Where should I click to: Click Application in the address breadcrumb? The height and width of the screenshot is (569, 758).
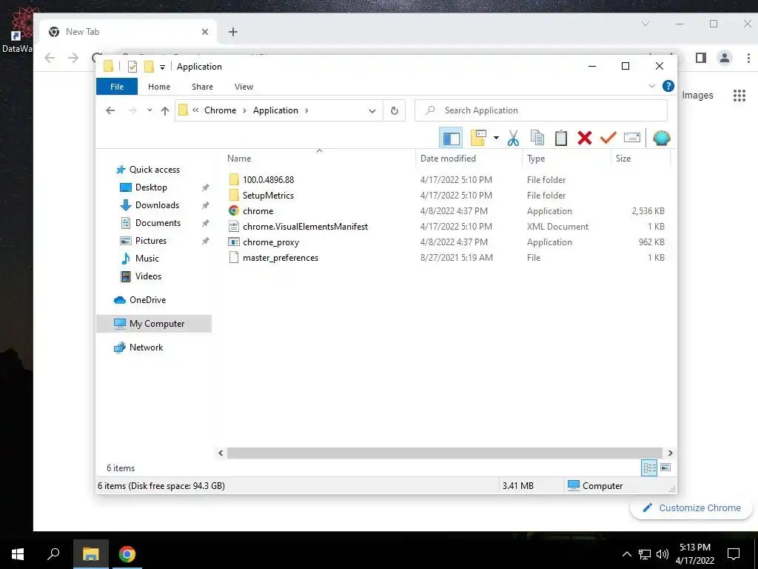coord(275,110)
